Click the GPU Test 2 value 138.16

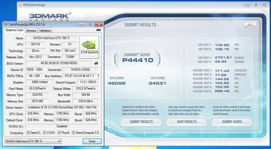tap(222, 49)
